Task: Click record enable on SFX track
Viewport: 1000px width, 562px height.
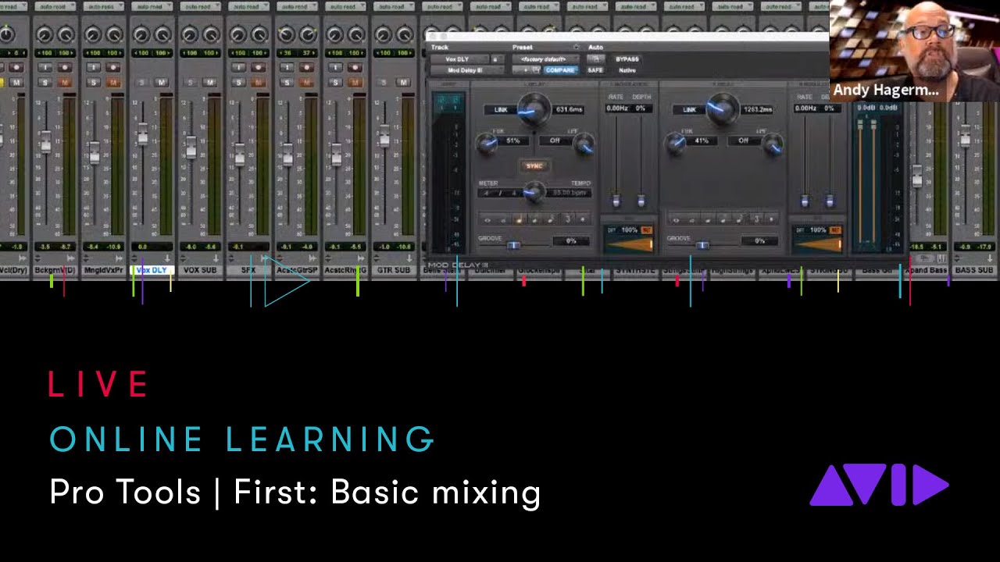Action: point(259,68)
